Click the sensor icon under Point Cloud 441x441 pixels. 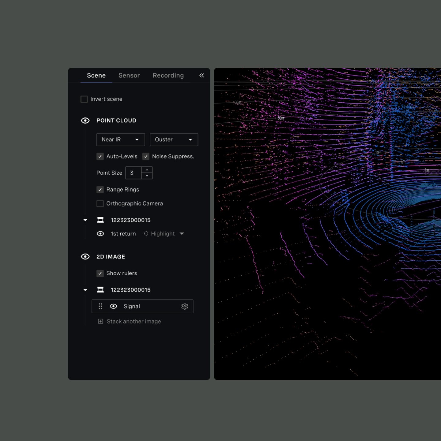pyautogui.click(x=100, y=220)
